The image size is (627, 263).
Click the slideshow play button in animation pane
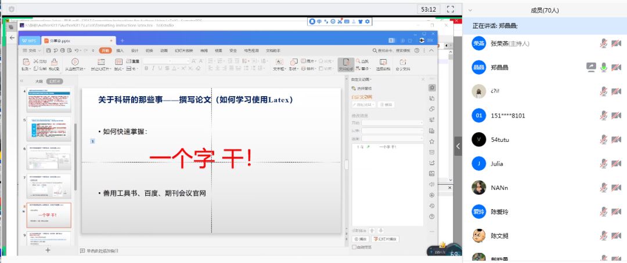[x=385, y=239]
